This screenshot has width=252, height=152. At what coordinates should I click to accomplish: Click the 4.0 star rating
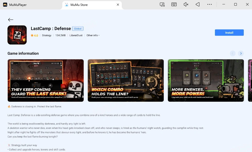pyautogui.click(x=34, y=35)
